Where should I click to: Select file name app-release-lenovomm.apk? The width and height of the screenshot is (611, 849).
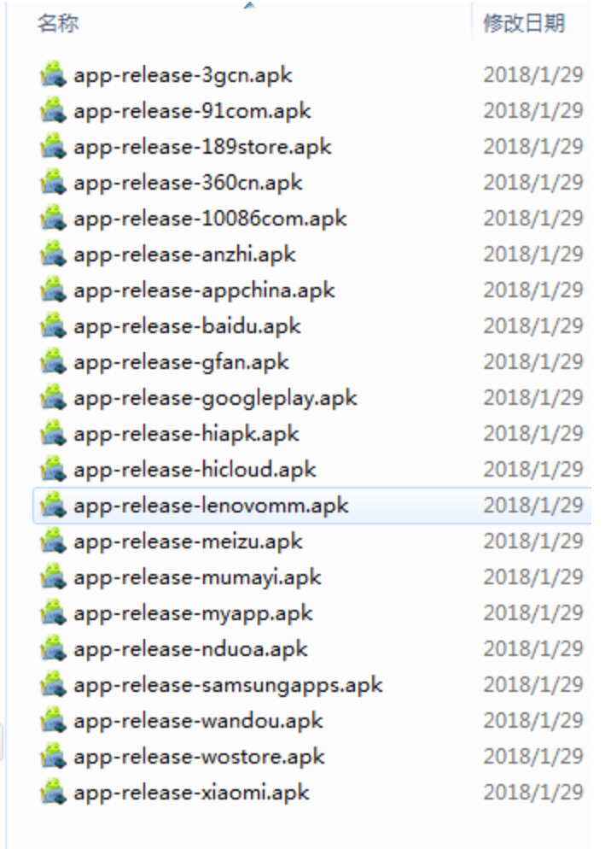point(211,506)
